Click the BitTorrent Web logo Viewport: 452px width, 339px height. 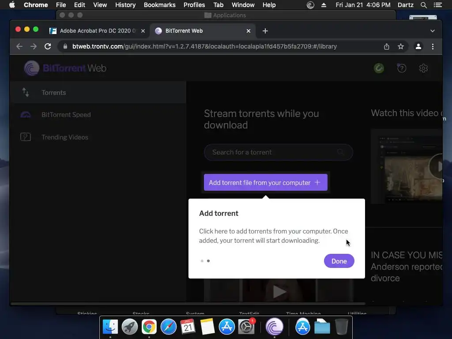pos(65,68)
